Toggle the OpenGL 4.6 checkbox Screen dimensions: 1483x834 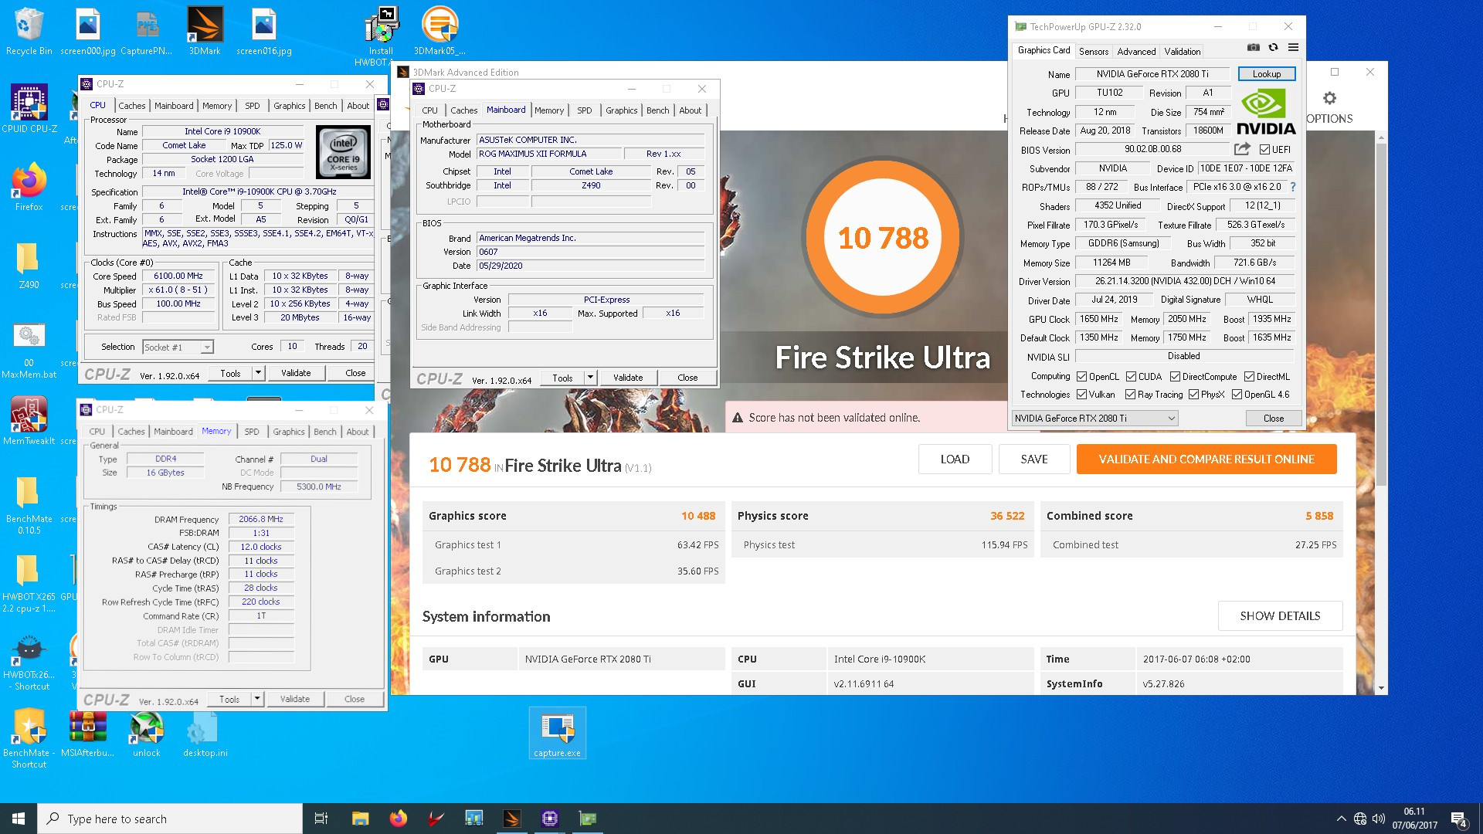coord(1237,395)
